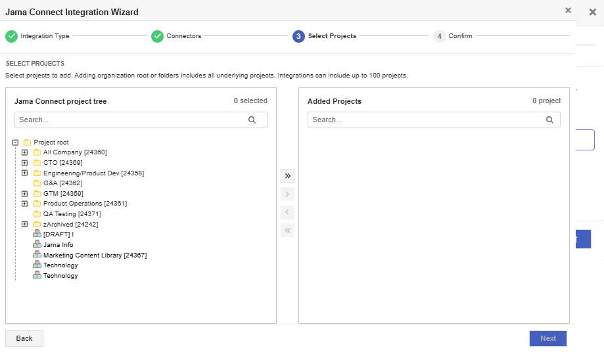Image resolution: width=604 pixels, height=356 pixels.
Task: Select G&A [24362] tree row
Action: pyautogui.click(x=63, y=183)
